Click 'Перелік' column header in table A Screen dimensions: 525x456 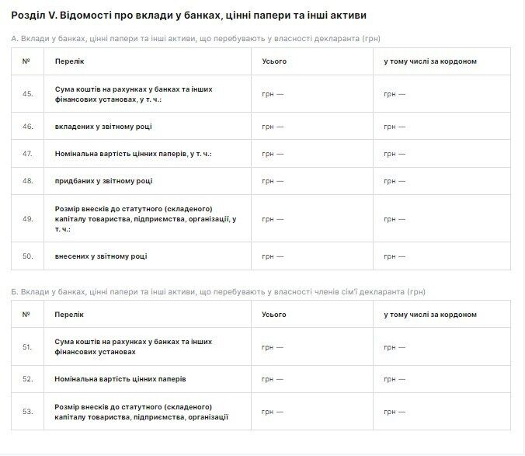pos(69,61)
